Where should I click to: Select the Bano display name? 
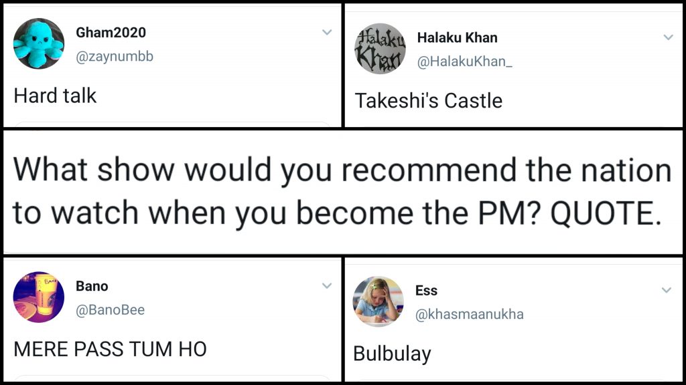click(x=92, y=286)
